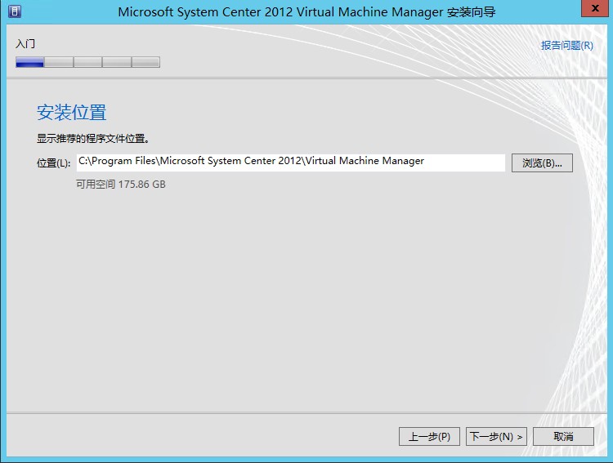This screenshot has height=463, width=613.
Task: Close the VMM setup wizard window
Action: click(595, 8)
